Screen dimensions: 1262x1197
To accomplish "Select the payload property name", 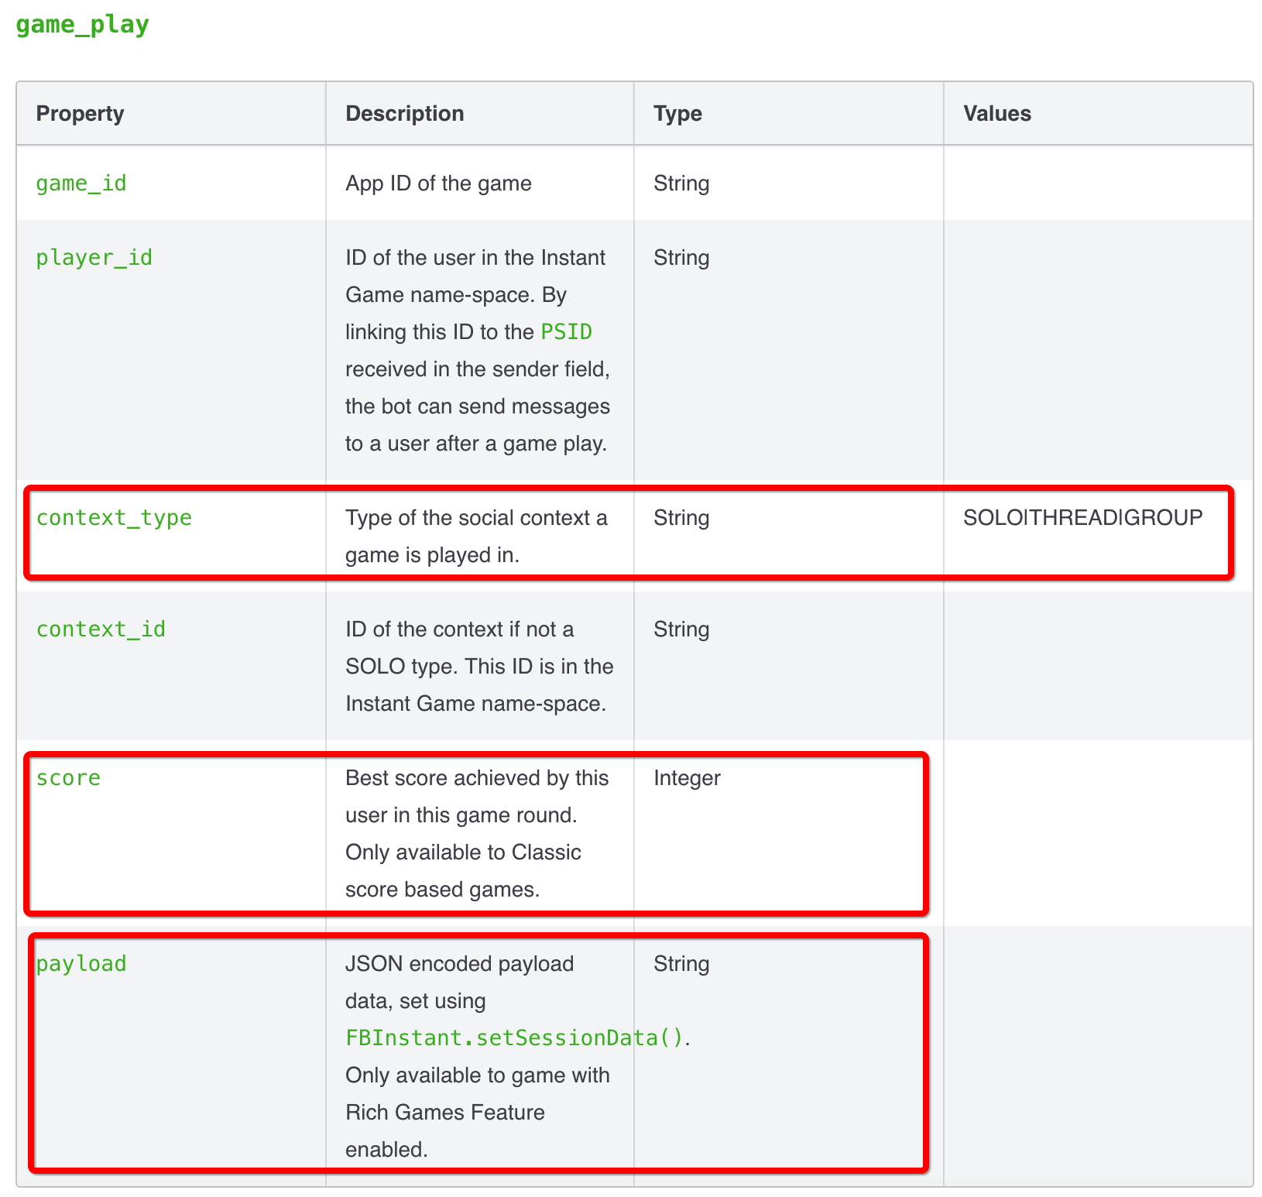I will 81,964.
